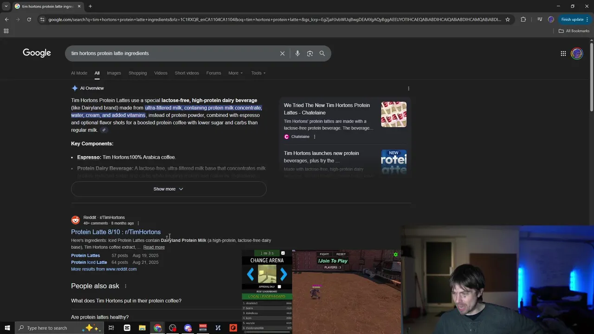
Task: Open Protein Lattes Reddit sublink
Action: tap(85, 256)
